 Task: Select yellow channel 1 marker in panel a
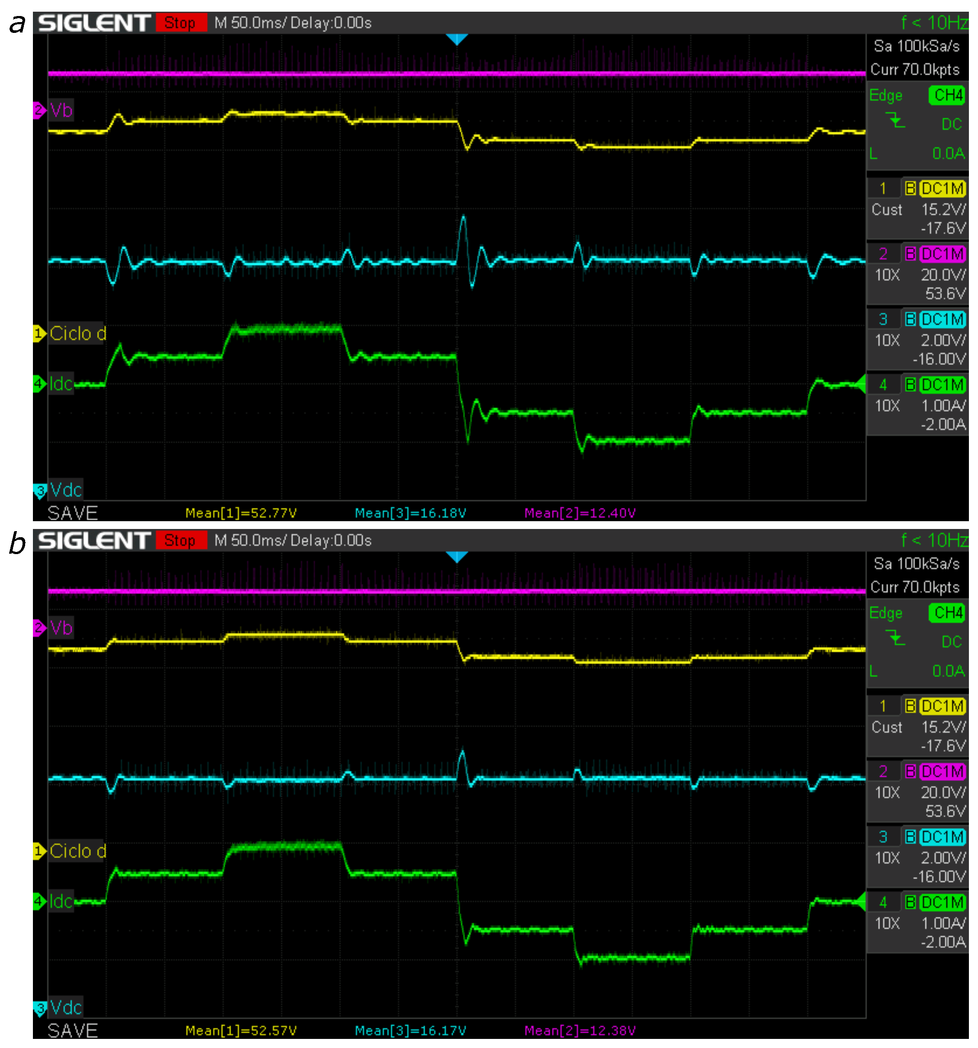coord(39,333)
